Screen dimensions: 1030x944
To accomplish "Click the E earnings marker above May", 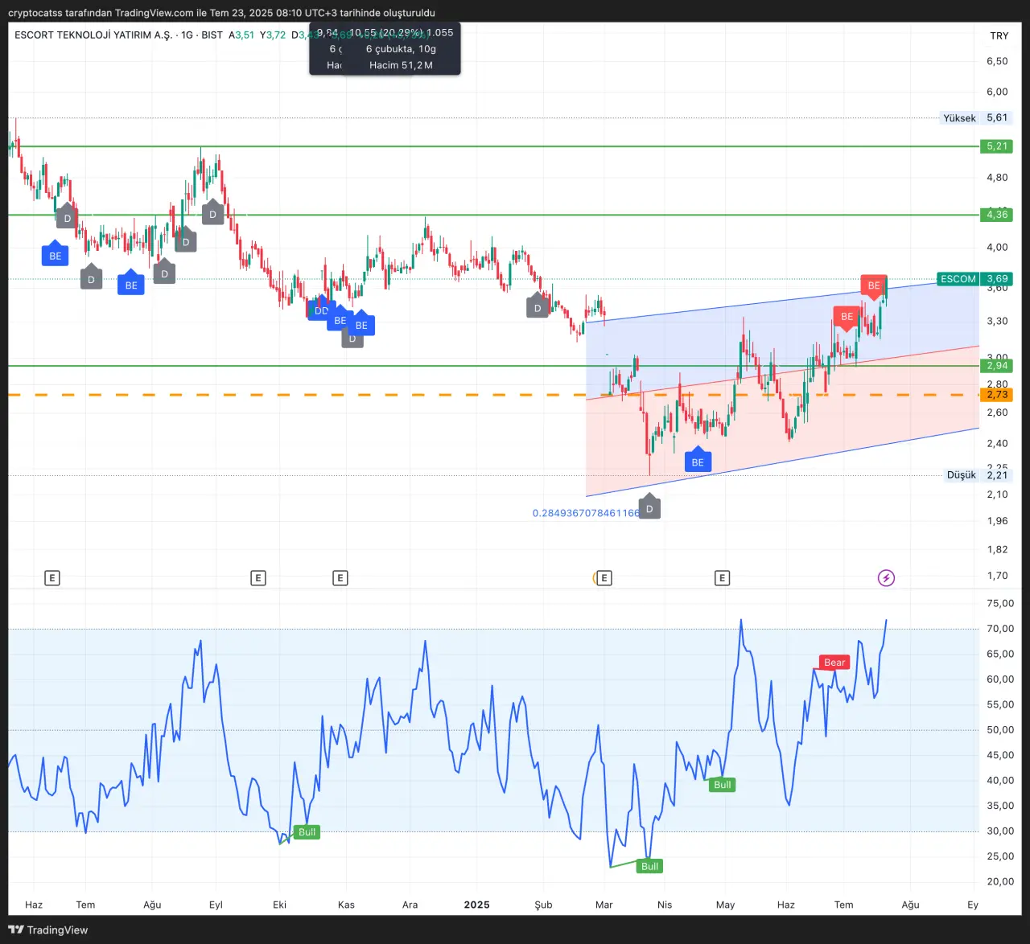I will [x=722, y=578].
